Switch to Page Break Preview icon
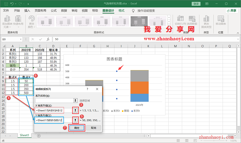This screenshot has width=241, height=143. tap(195, 141)
